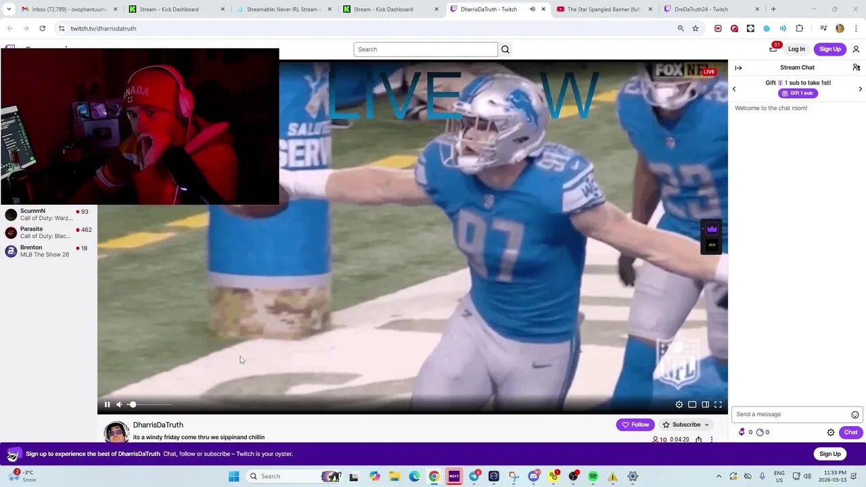866x487 pixels.
Task: Show hidden system tray icons
Action: [x=719, y=476]
